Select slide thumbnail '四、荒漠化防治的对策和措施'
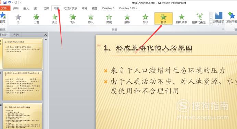237x129 pixels. tap(23, 116)
